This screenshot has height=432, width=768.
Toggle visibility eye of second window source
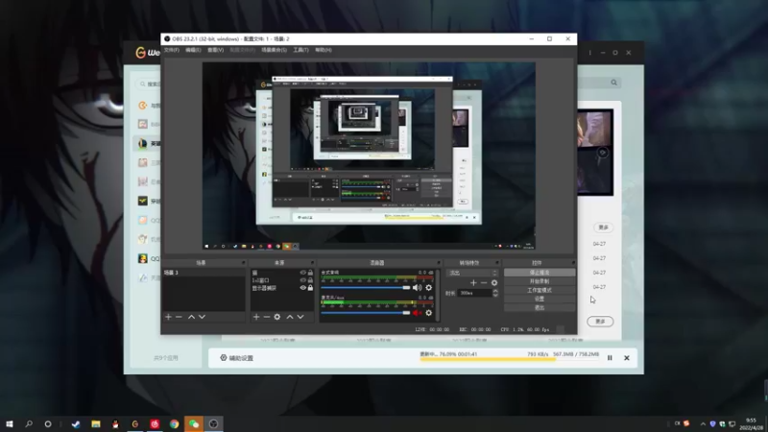(302, 280)
